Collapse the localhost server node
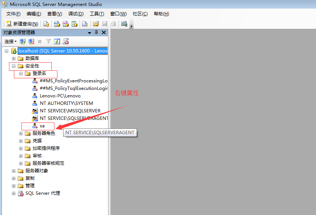This screenshot has height=215, width=316. tap(7, 51)
